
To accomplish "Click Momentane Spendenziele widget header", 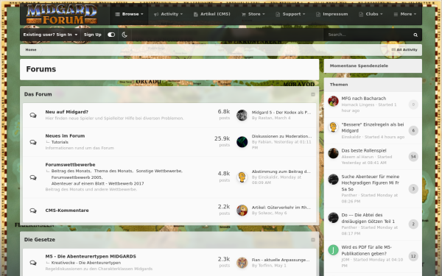I will 373,66.
